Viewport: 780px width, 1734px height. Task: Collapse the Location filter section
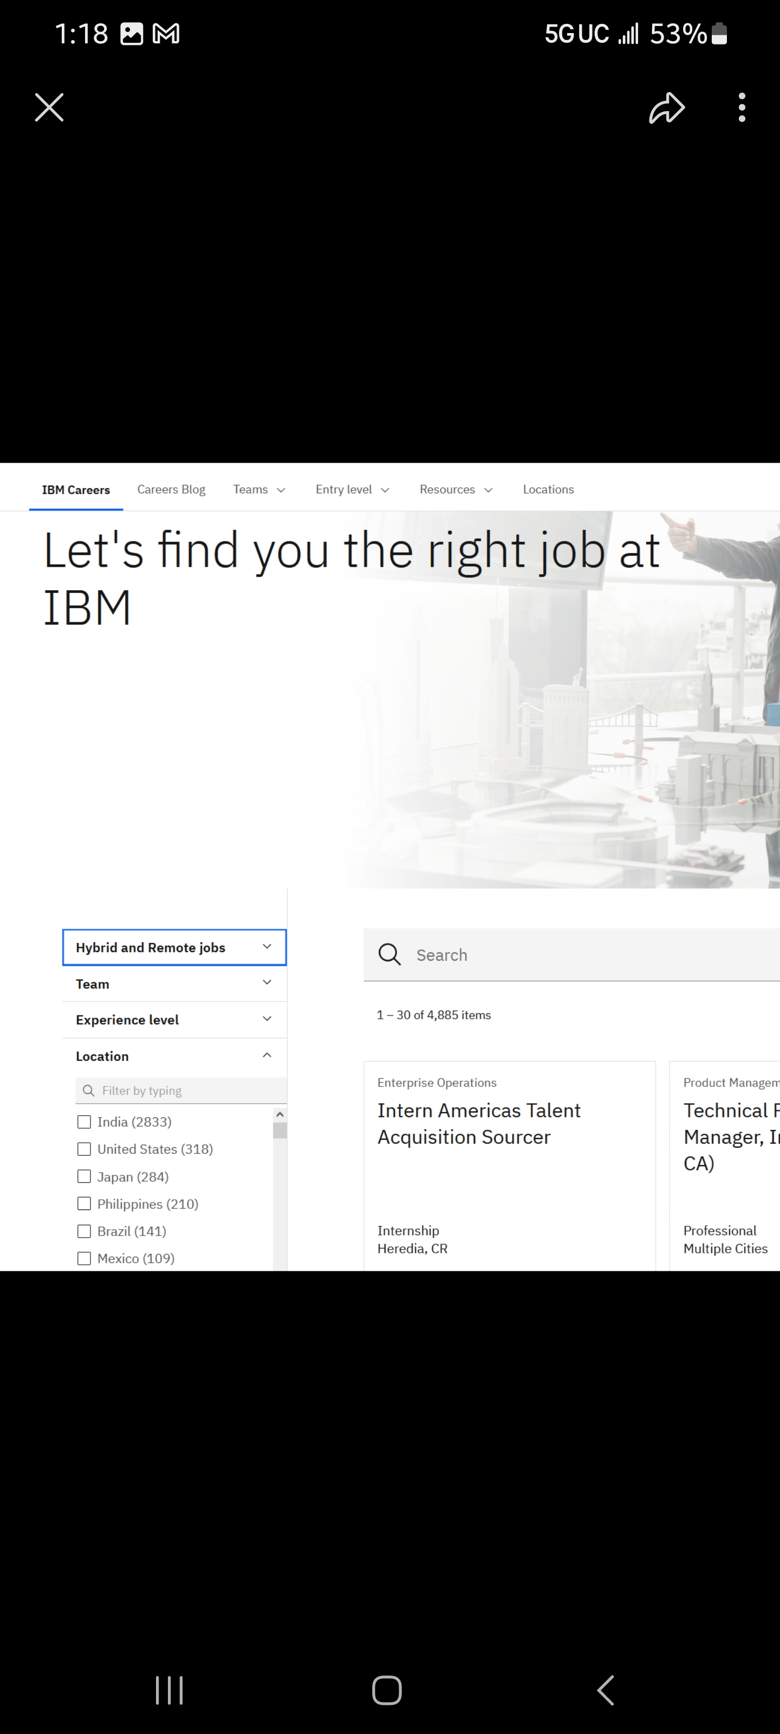click(x=174, y=1056)
